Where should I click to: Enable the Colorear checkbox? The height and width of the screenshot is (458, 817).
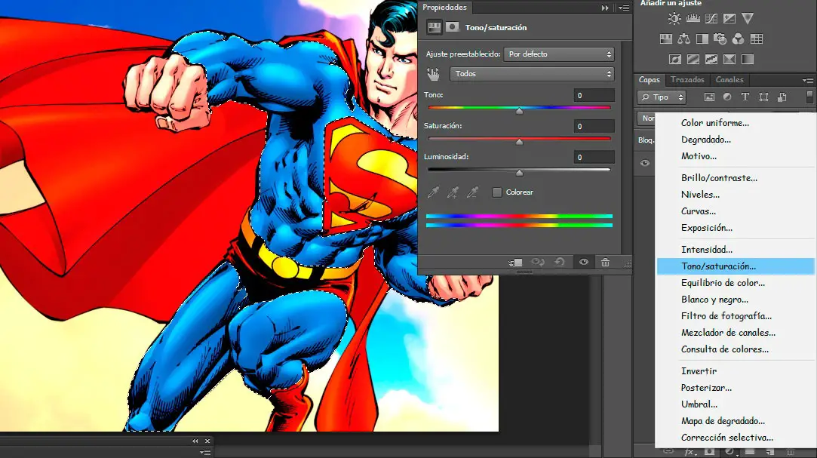[x=496, y=192]
